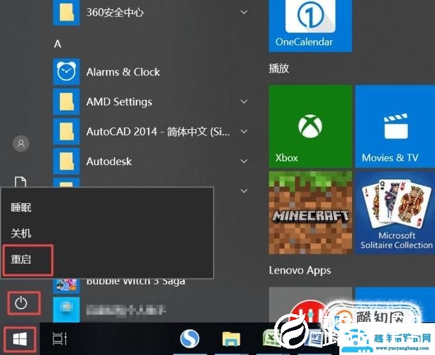This screenshot has width=435, height=355.
Task: Open the Movies & TV tile
Action: 395,126
